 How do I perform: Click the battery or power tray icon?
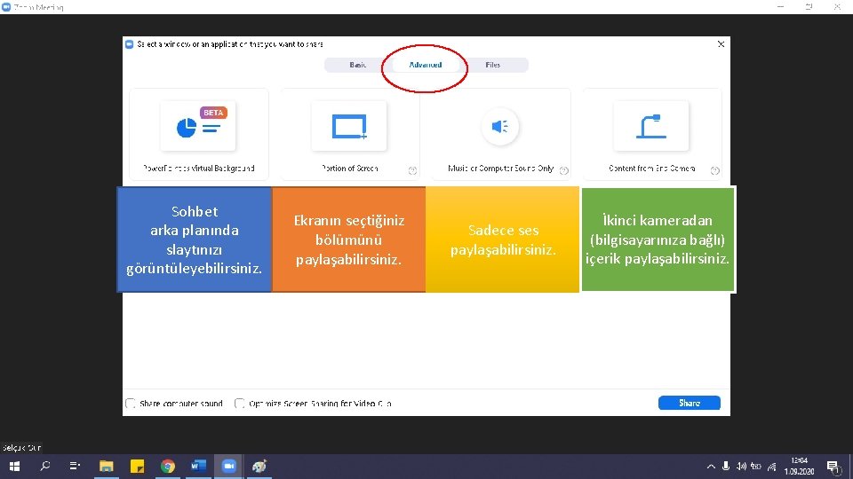[756, 467]
